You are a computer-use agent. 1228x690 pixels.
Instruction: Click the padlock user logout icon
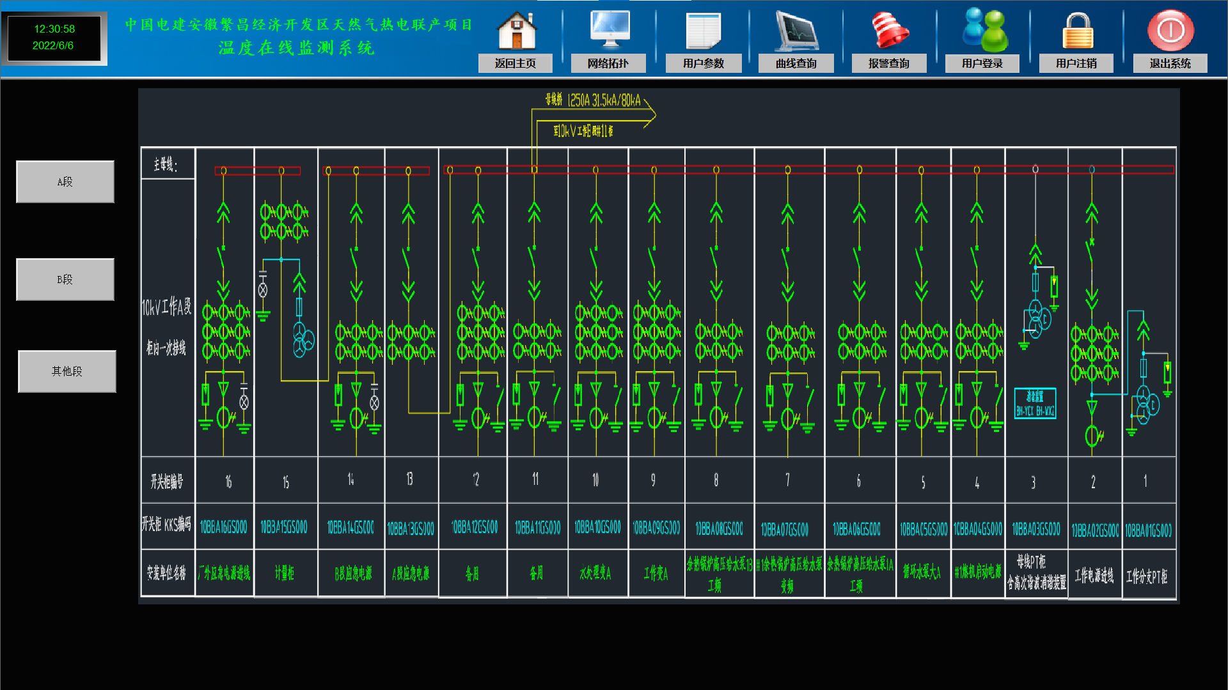click(x=1078, y=31)
